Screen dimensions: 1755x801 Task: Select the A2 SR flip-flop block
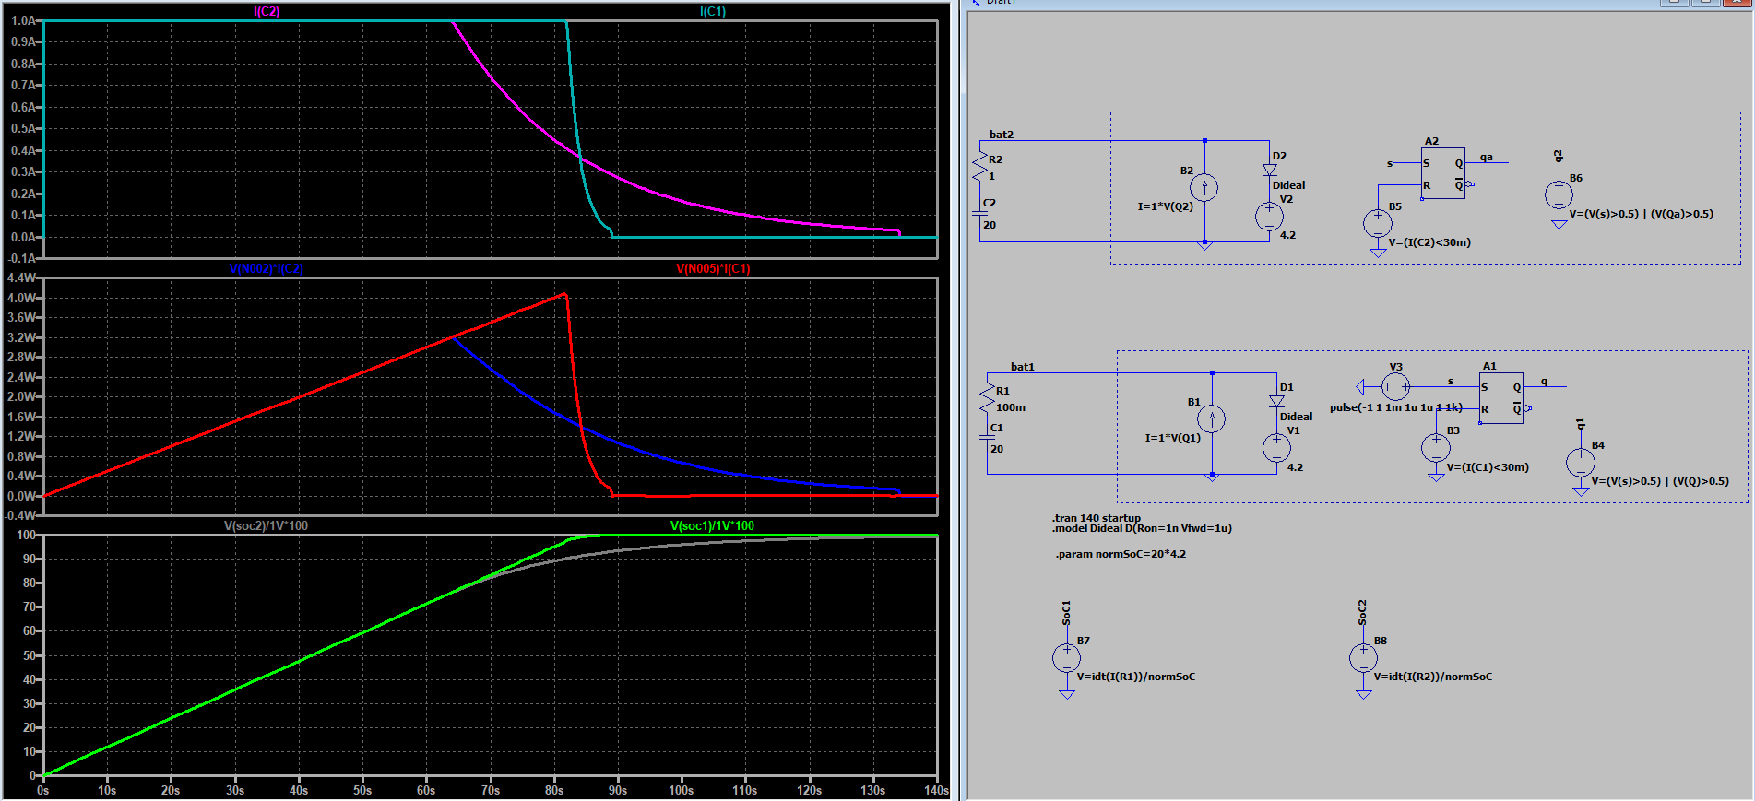[1442, 173]
